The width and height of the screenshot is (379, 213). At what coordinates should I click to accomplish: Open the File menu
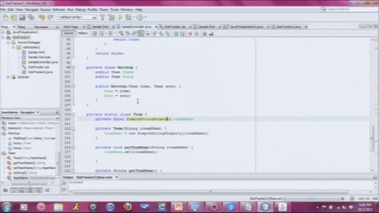(x=2, y=9)
